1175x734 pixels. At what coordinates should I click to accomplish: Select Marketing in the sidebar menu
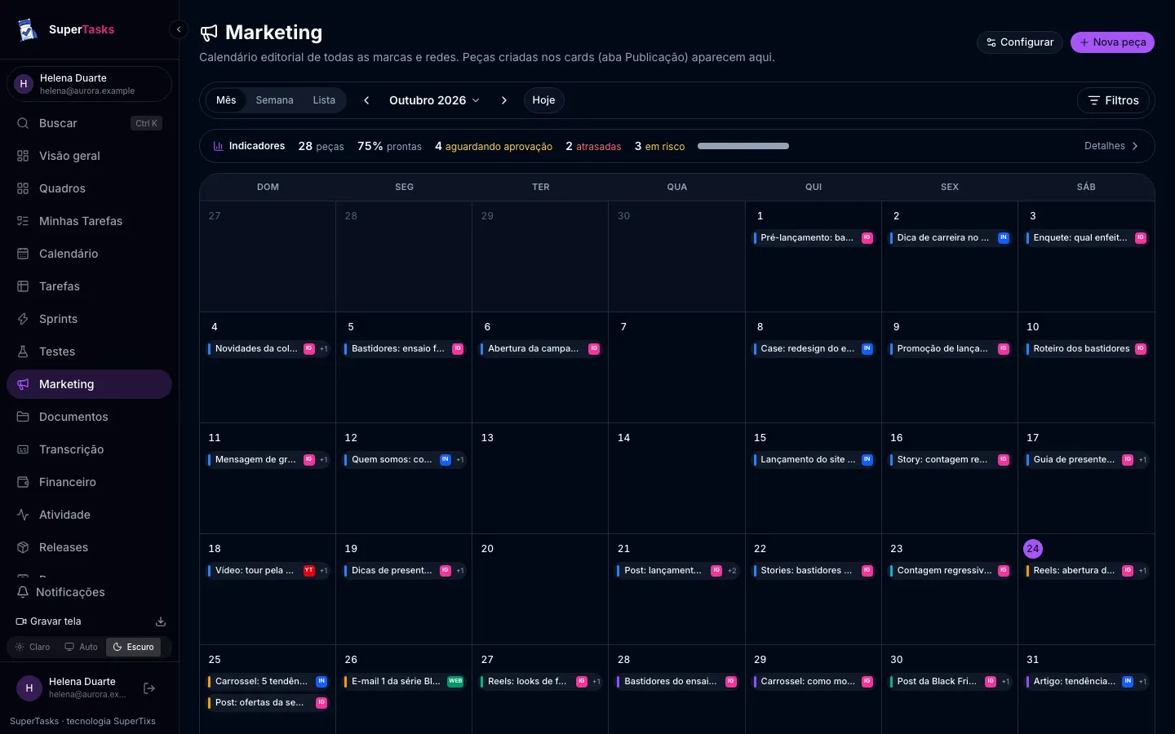pyautogui.click(x=89, y=384)
